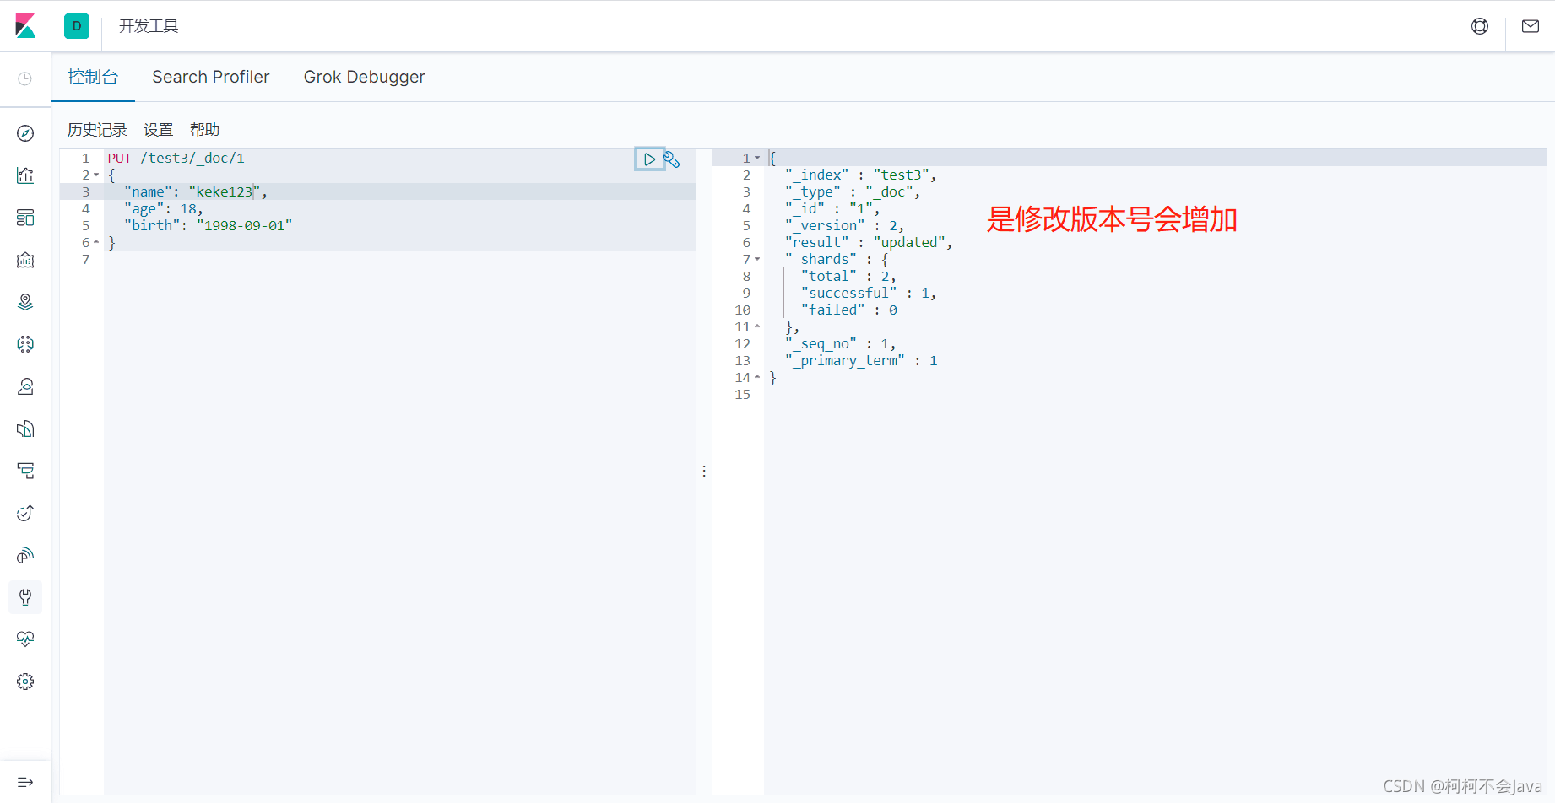Expand the sidebar navigation at bottom
The width and height of the screenshot is (1555, 803).
(x=25, y=782)
